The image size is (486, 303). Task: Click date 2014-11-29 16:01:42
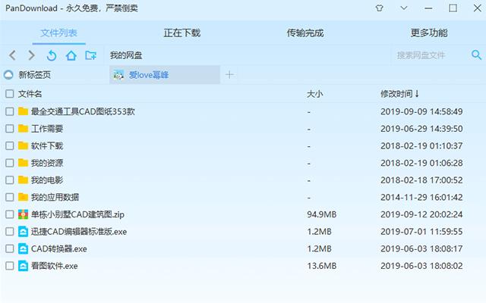point(421,197)
